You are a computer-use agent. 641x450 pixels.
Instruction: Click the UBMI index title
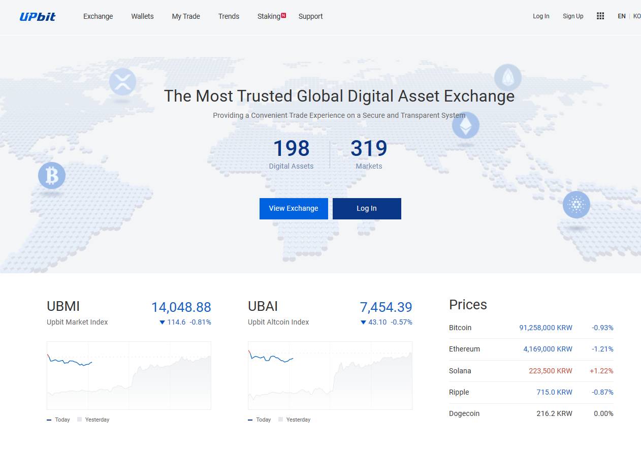point(63,306)
